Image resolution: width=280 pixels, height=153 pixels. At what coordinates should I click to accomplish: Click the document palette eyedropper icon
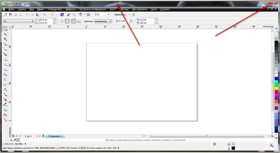[15, 140]
